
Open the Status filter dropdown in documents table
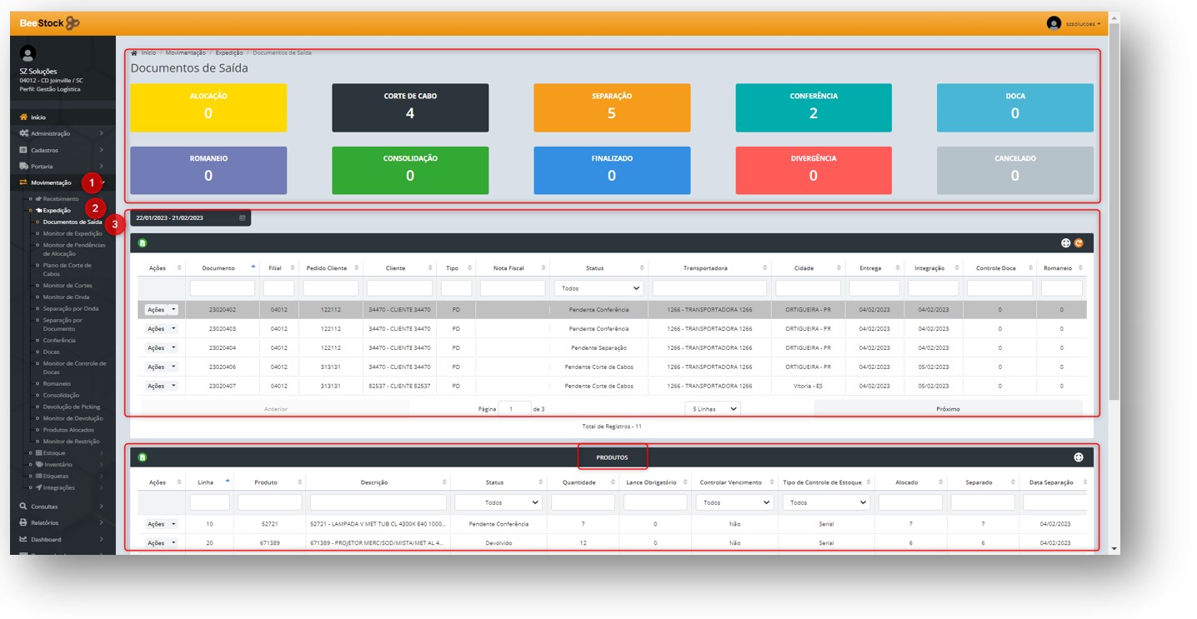pos(598,288)
